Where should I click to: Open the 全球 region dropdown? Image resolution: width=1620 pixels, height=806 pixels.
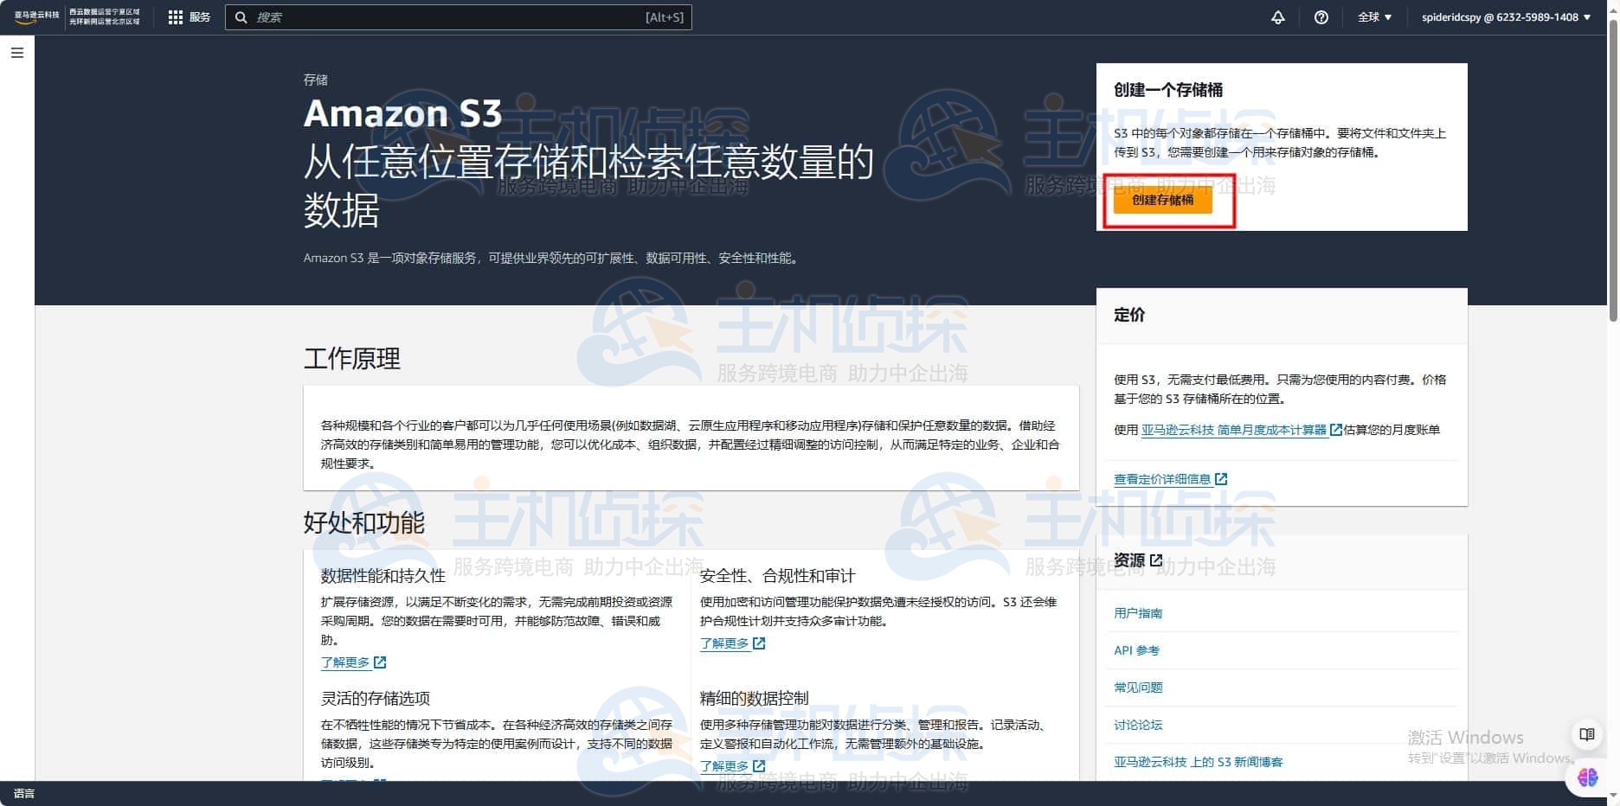(1375, 16)
